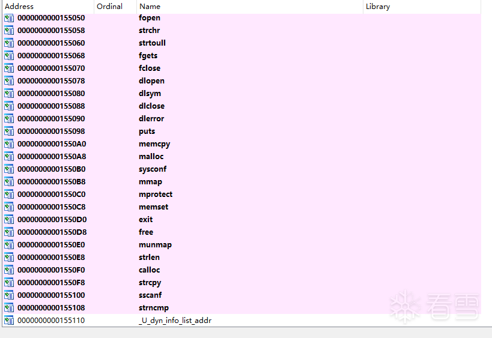The width and height of the screenshot is (492, 338).
Task: Click the import icon beside sscanf
Action: 9,295
